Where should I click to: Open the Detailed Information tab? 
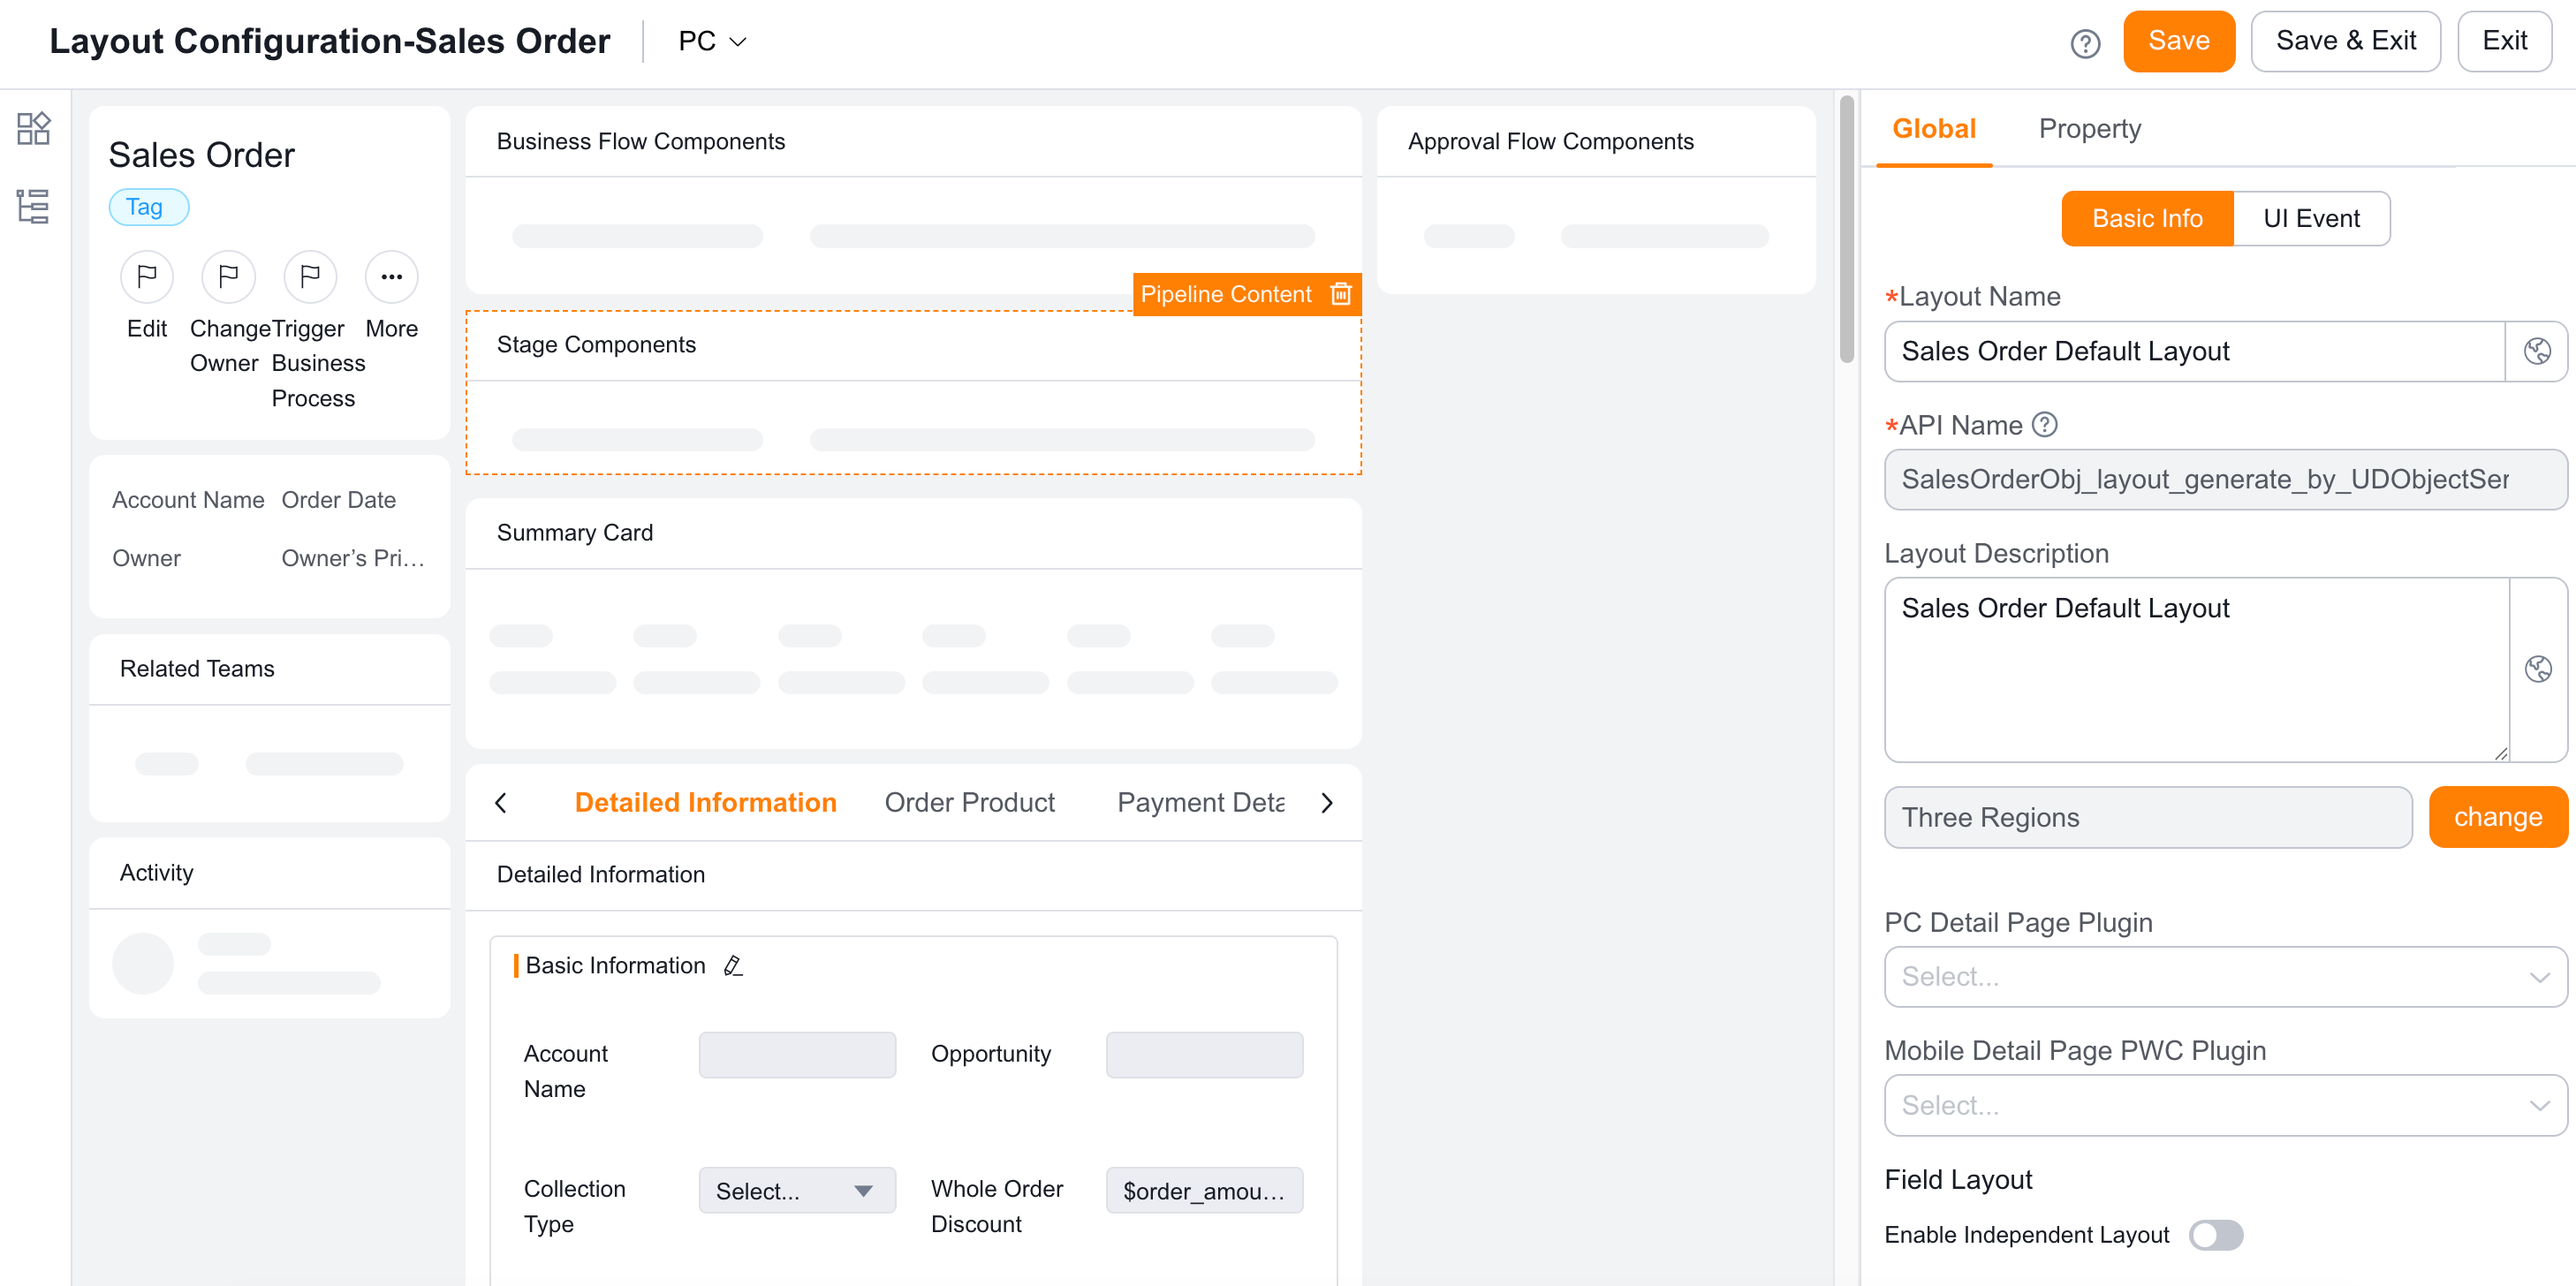click(x=705, y=803)
